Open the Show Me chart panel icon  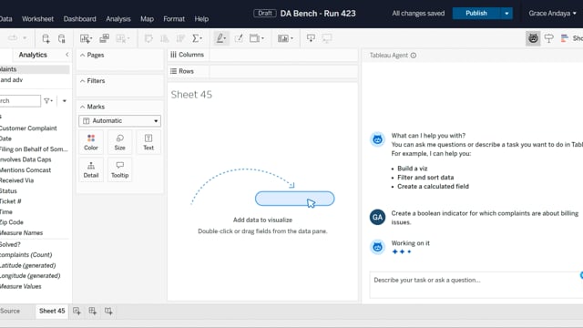(565, 38)
